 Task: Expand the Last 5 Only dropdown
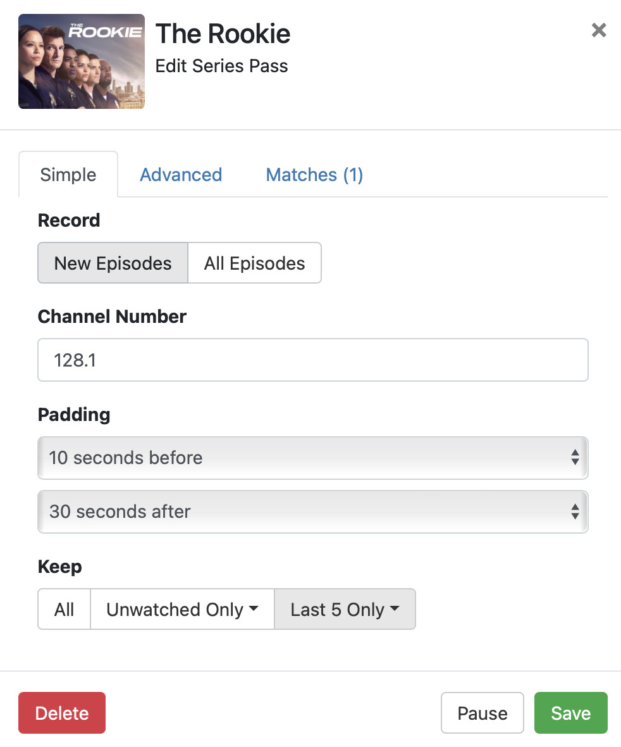pyautogui.click(x=345, y=610)
